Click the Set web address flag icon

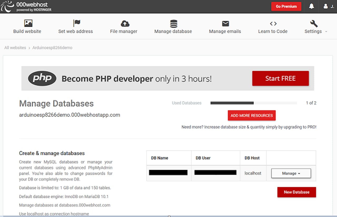[x=76, y=23]
